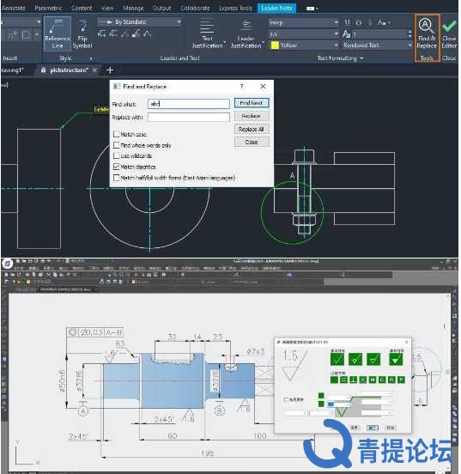Click the rightmost button at the bottom of the roughness dialog
Screen dimensions: 461x474
coord(391,428)
